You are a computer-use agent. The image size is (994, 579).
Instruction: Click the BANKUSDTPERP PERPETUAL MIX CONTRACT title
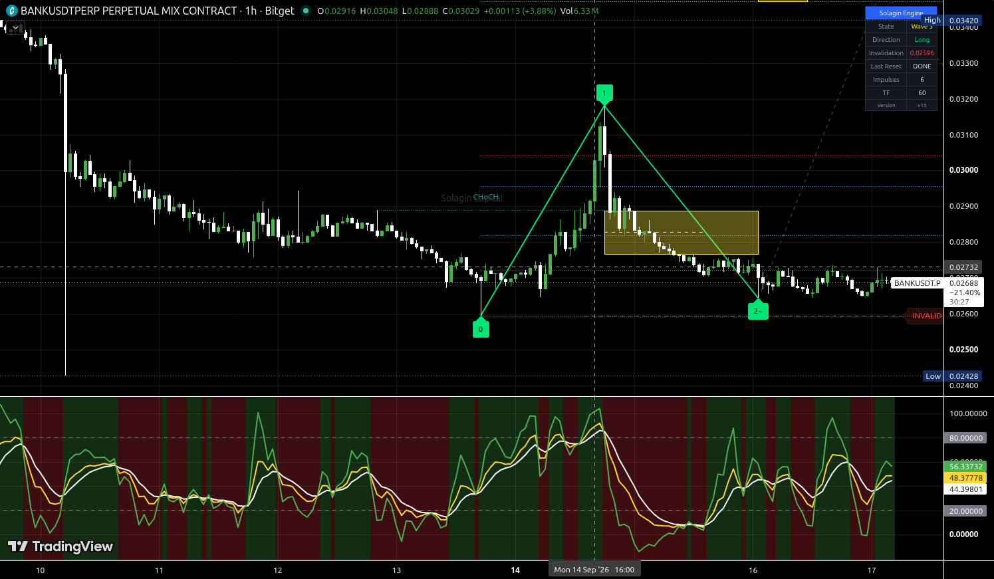[x=128, y=11]
